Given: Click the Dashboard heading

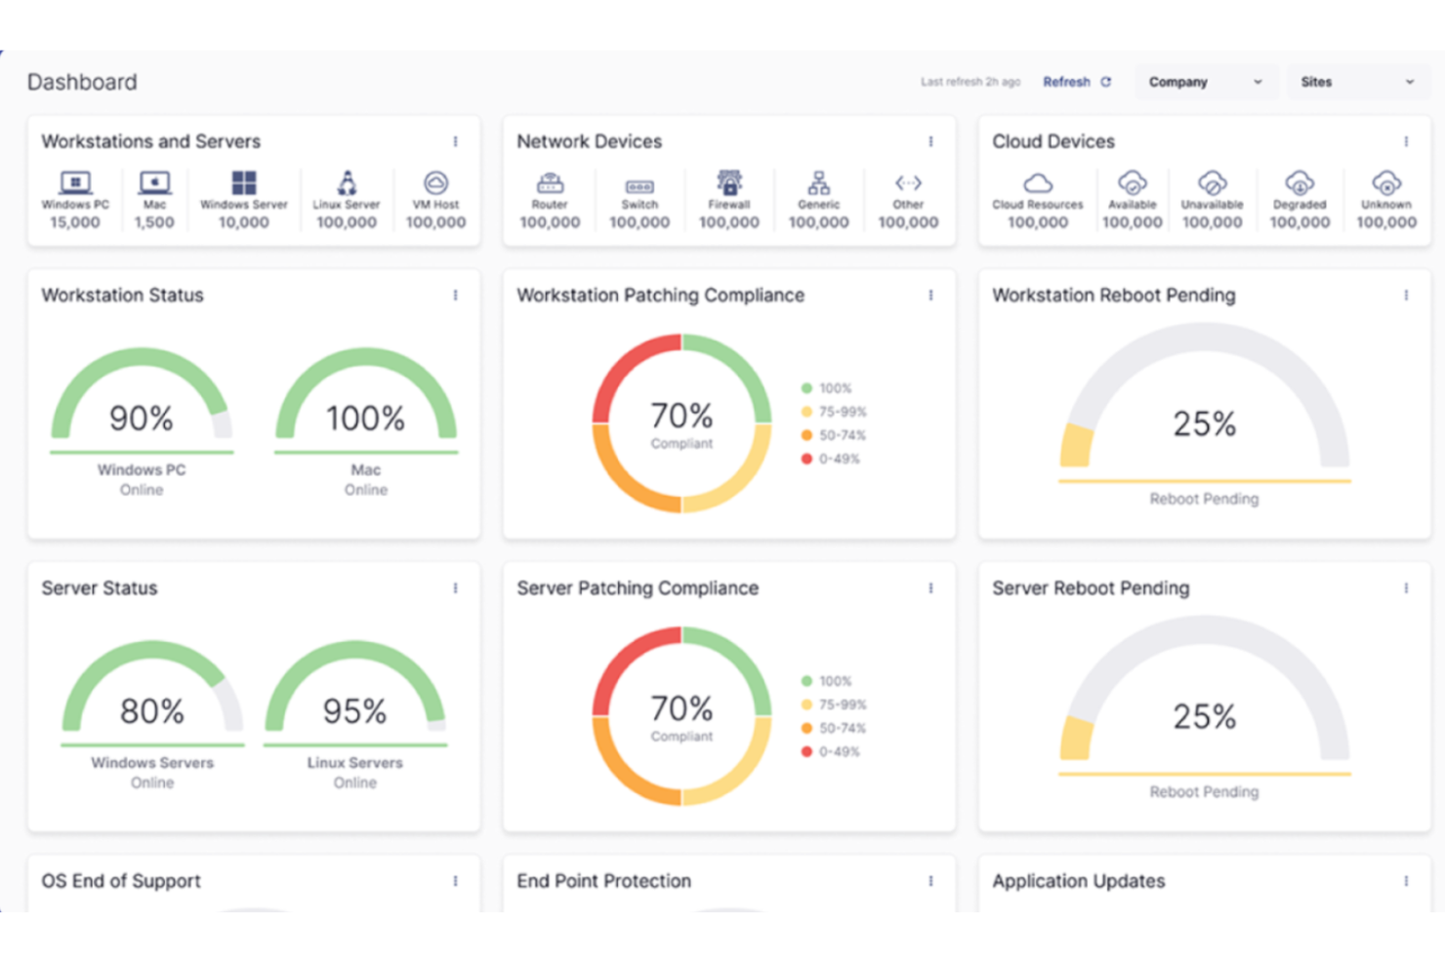Looking at the screenshot, I should [x=82, y=82].
